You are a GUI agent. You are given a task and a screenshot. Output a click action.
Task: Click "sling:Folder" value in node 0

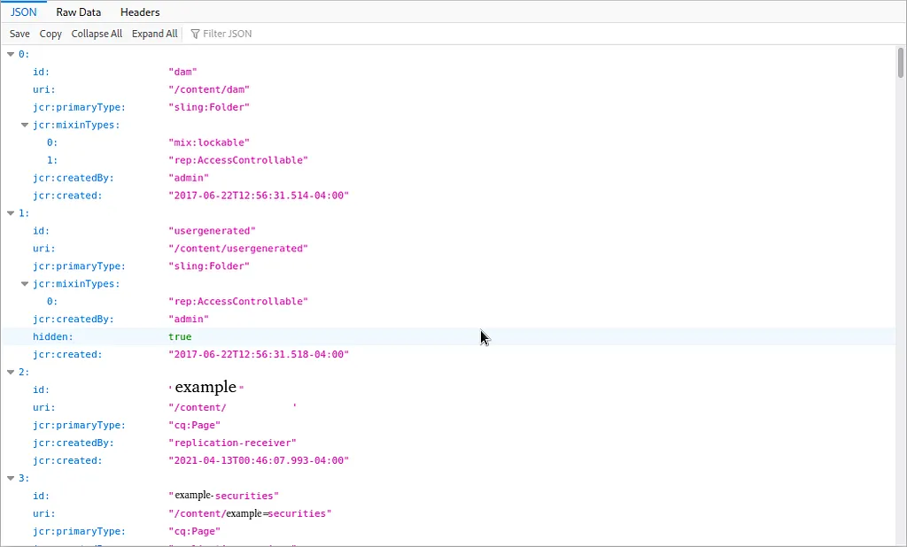(x=209, y=107)
